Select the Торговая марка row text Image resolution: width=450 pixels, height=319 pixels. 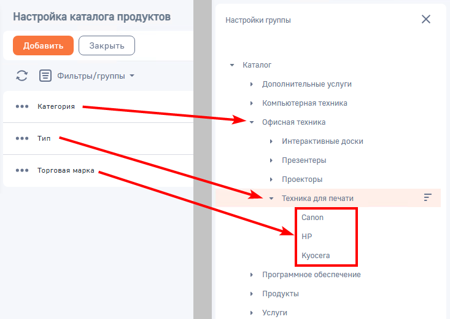click(66, 170)
